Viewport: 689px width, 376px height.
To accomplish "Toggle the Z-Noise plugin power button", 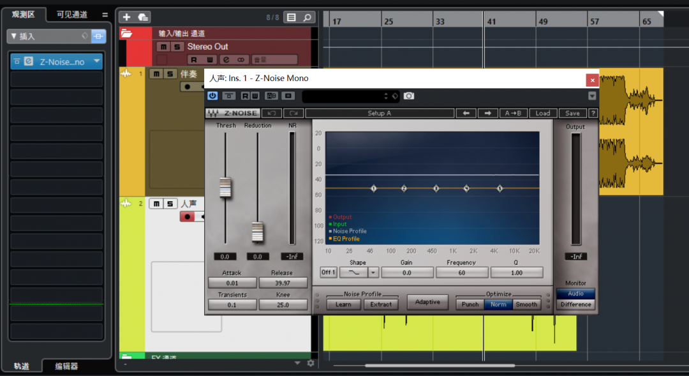I will click(x=212, y=96).
